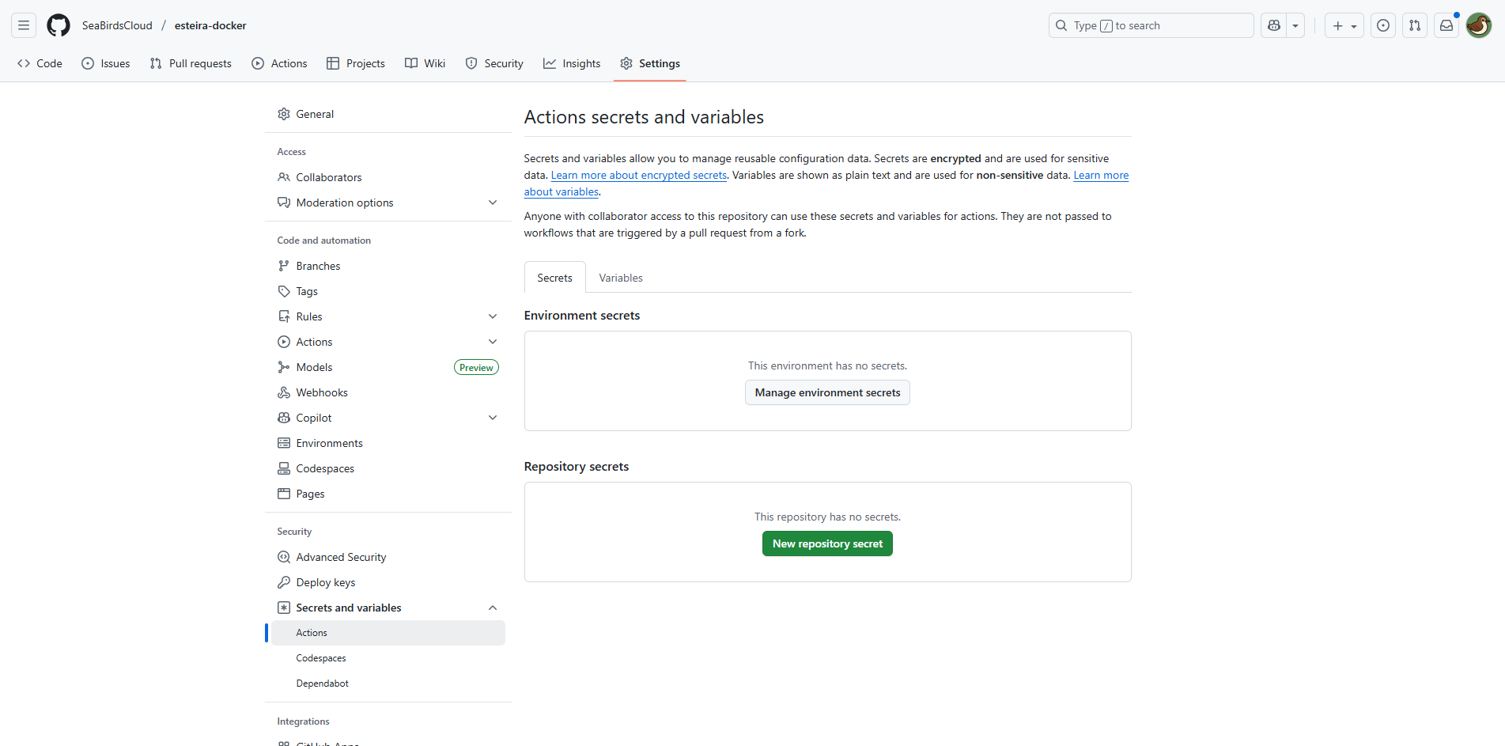The image size is (1505, 746).
Task: Open Collaborators settings
Action: pyautogui.click(x=388, y=177)
